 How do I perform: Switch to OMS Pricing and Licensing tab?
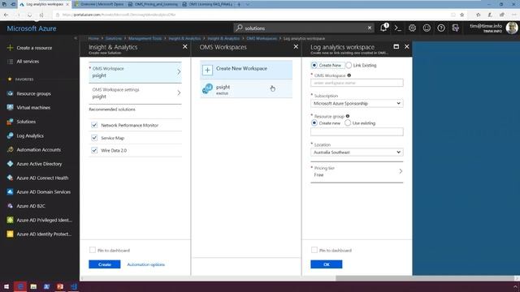tap(154, 4)
